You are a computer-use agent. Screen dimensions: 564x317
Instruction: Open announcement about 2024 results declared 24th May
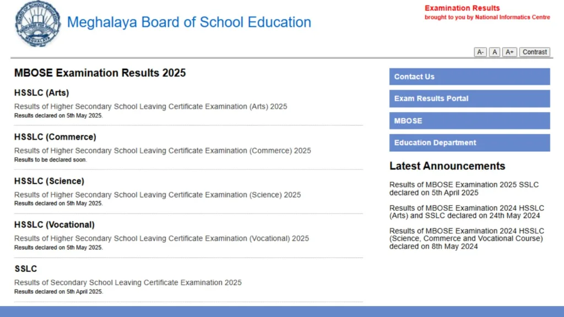pyautogui.click(x=466, y=212)
